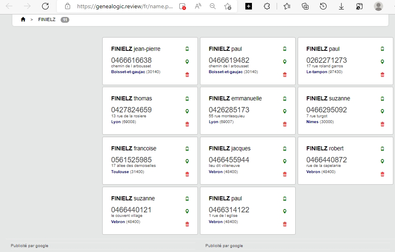Click map pin on Le-tampon paul card
The width and height of the screenshot is (395, 252).
click(x=382, y=62)
